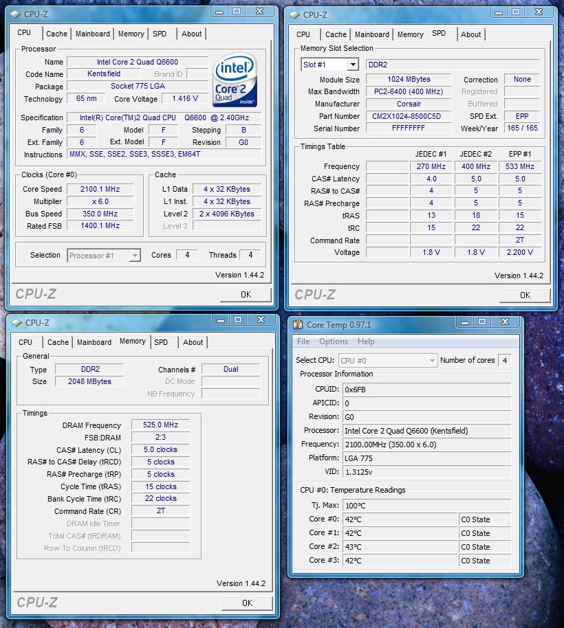Click the Core Temp frequency value 2100.00MHz (350.00 x 6.0)

point(427,445)
